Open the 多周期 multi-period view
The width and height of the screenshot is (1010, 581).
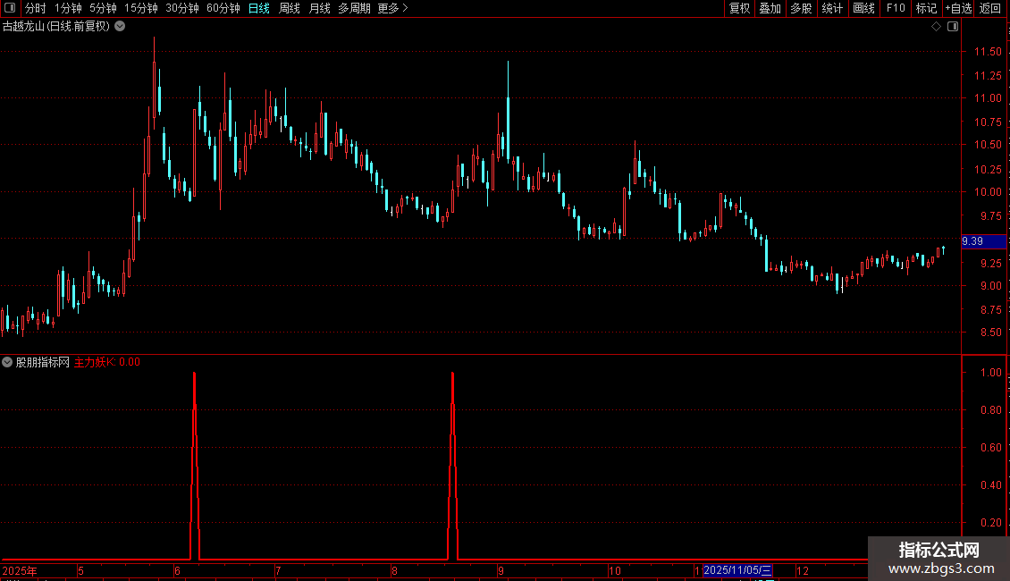click(354, 8)
